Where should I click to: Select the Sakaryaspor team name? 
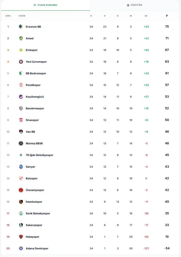tap(34, 225)
